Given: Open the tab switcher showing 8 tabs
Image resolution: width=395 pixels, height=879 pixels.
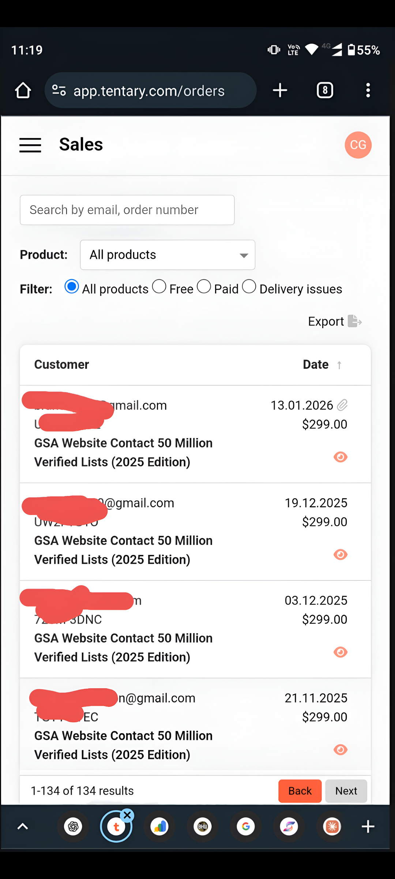Looking at the screenshot, I should point(325,90).
